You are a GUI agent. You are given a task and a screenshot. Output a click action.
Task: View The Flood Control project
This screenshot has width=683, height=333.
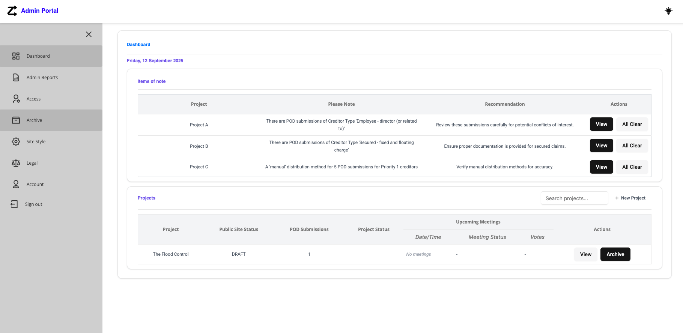pyautogui.click(x=585, y=254)
